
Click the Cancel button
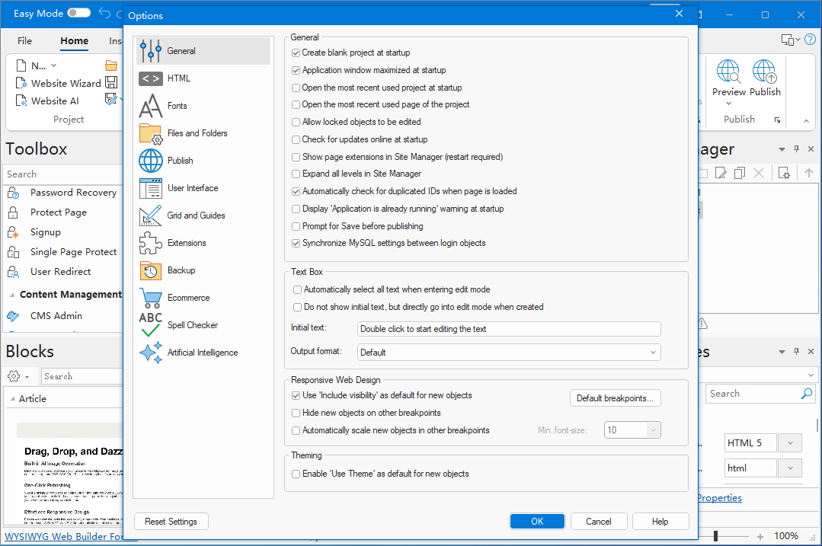pos(599,522)
